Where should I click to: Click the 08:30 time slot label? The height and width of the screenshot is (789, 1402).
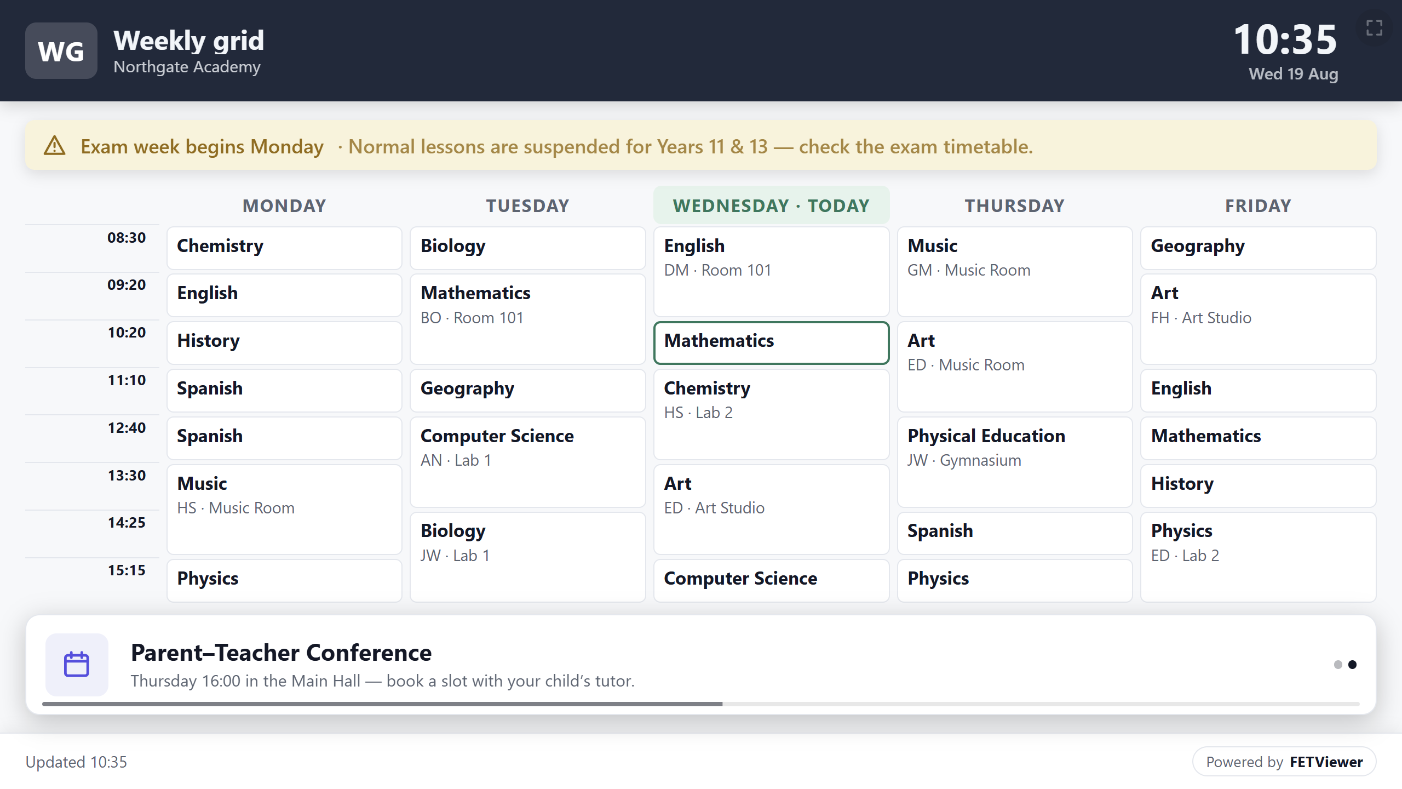pos(127,238)
